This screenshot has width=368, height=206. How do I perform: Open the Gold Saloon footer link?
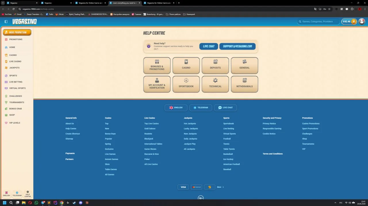tap(150, 129)
